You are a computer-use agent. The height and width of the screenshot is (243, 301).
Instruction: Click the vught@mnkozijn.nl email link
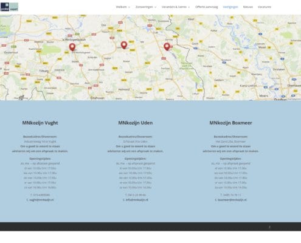click(41, 200)
